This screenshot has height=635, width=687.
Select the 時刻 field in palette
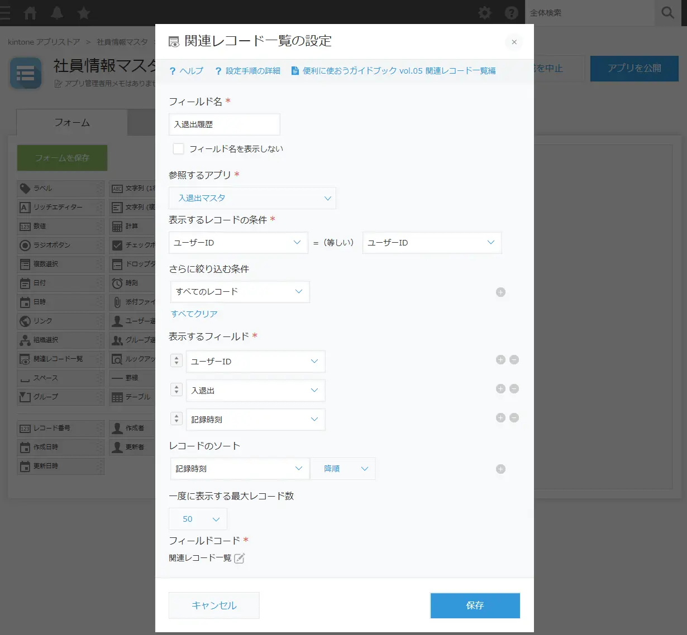pos(132,283)
